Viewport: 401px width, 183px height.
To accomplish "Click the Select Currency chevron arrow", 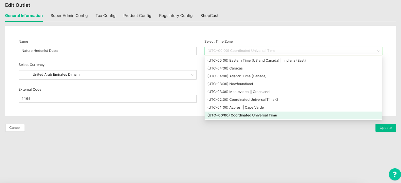I will 192,75.
